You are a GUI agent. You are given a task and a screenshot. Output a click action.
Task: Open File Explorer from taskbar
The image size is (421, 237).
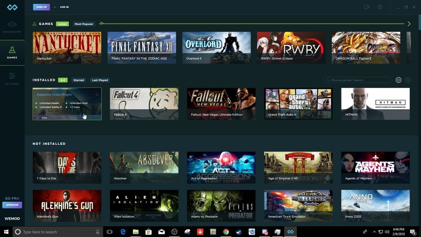click(x=136, y=232)
